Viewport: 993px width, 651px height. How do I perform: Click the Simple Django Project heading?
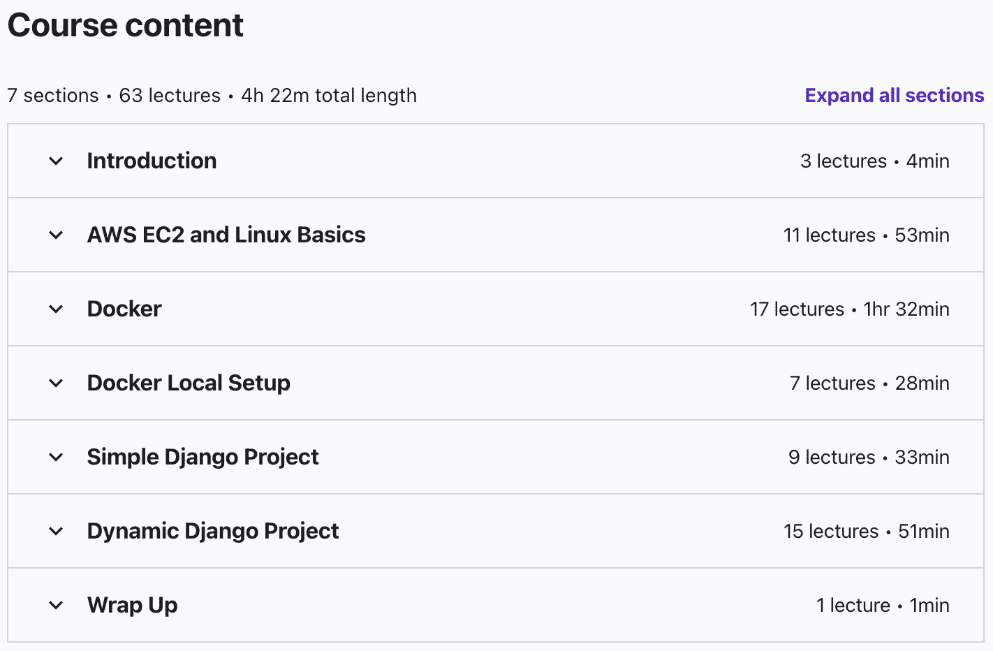203,457
